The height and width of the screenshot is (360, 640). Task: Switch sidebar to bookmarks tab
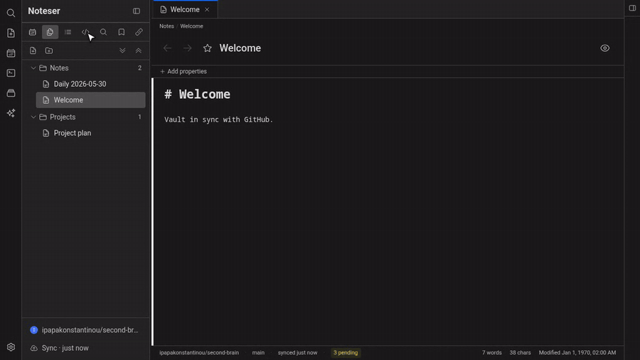tap(121, 32)
